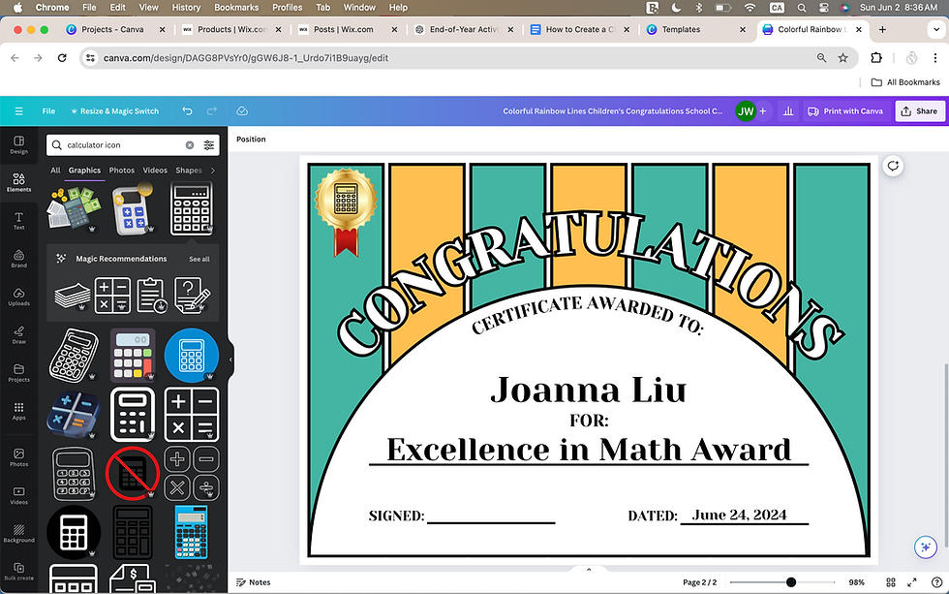Image resolution: width=949 pixels, height=594 pixels.
Task: Click the 98% zoom percentage
Action: (x=856, y=582)
